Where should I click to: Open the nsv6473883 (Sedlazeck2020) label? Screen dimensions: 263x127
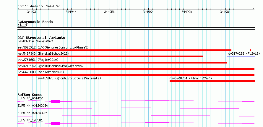coord(41,72)
